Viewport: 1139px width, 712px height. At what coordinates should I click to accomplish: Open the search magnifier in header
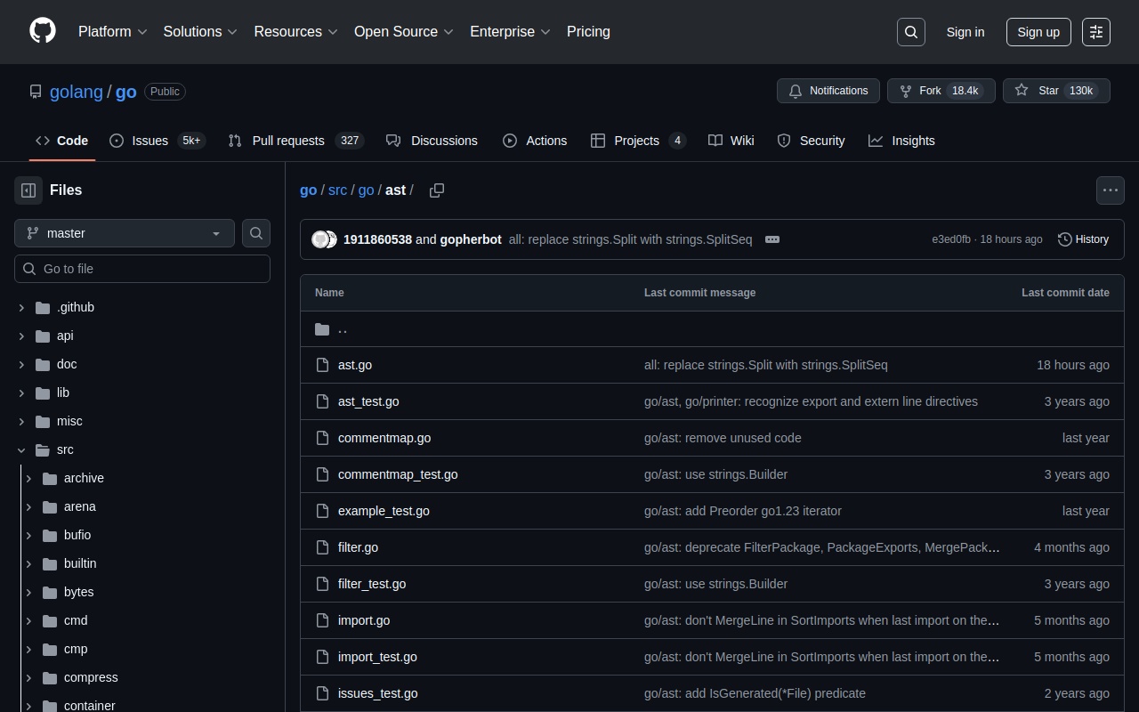tap(911, 32)
